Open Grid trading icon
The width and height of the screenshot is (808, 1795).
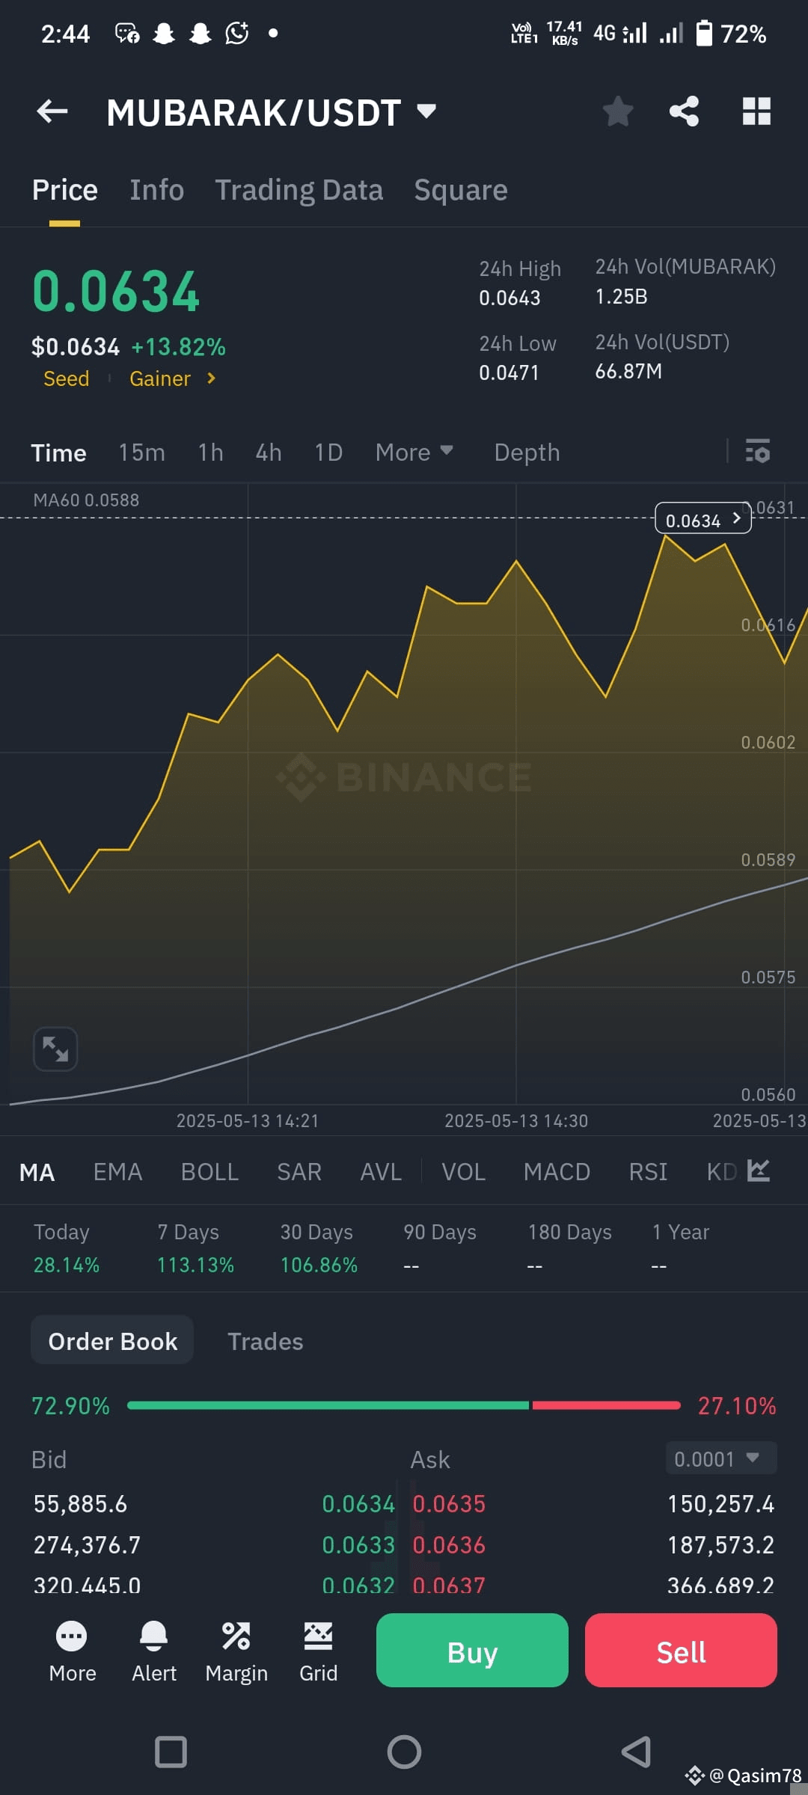tap(318, 1652)
